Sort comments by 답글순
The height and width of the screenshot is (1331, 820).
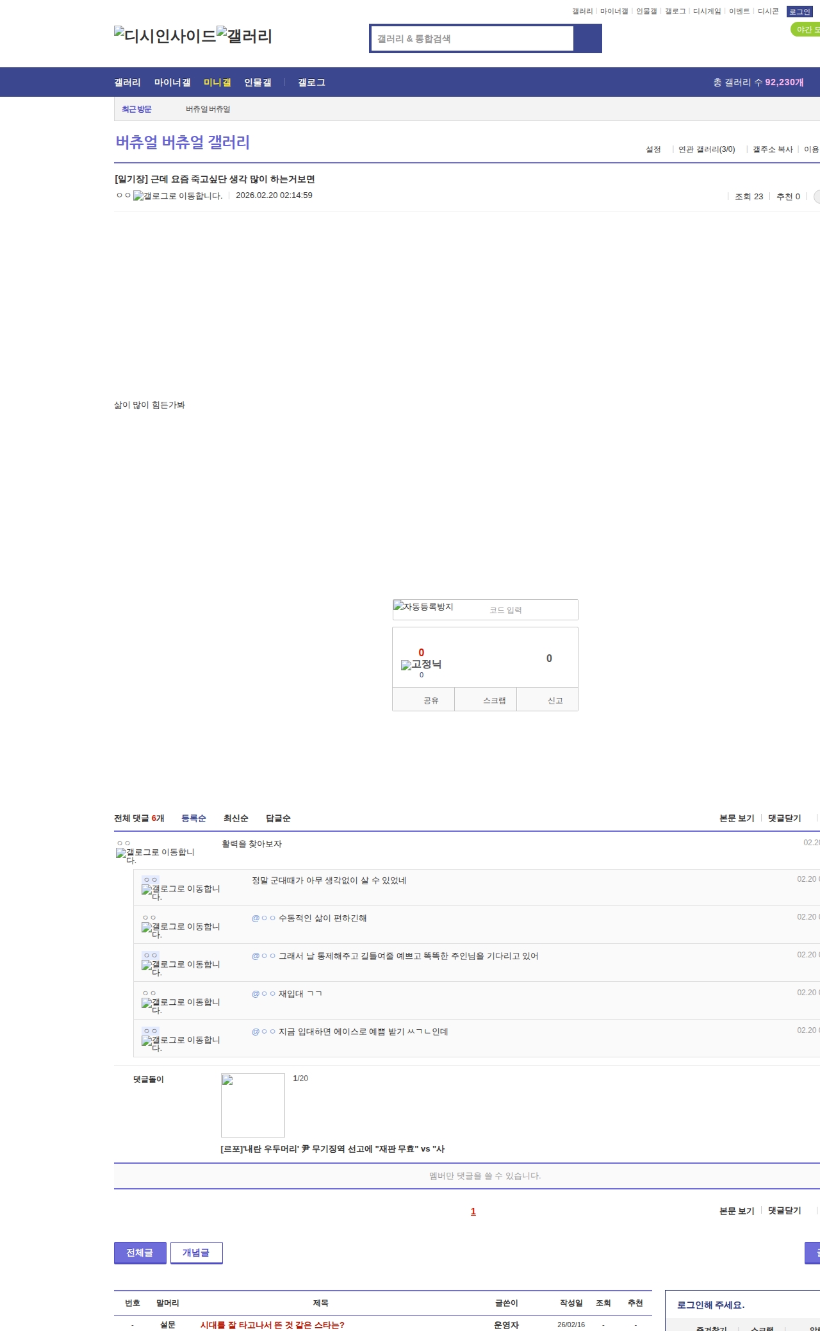[278, 818]
